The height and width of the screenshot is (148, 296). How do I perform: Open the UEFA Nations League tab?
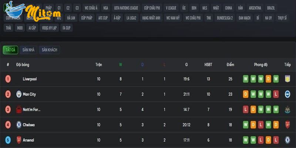126,8
